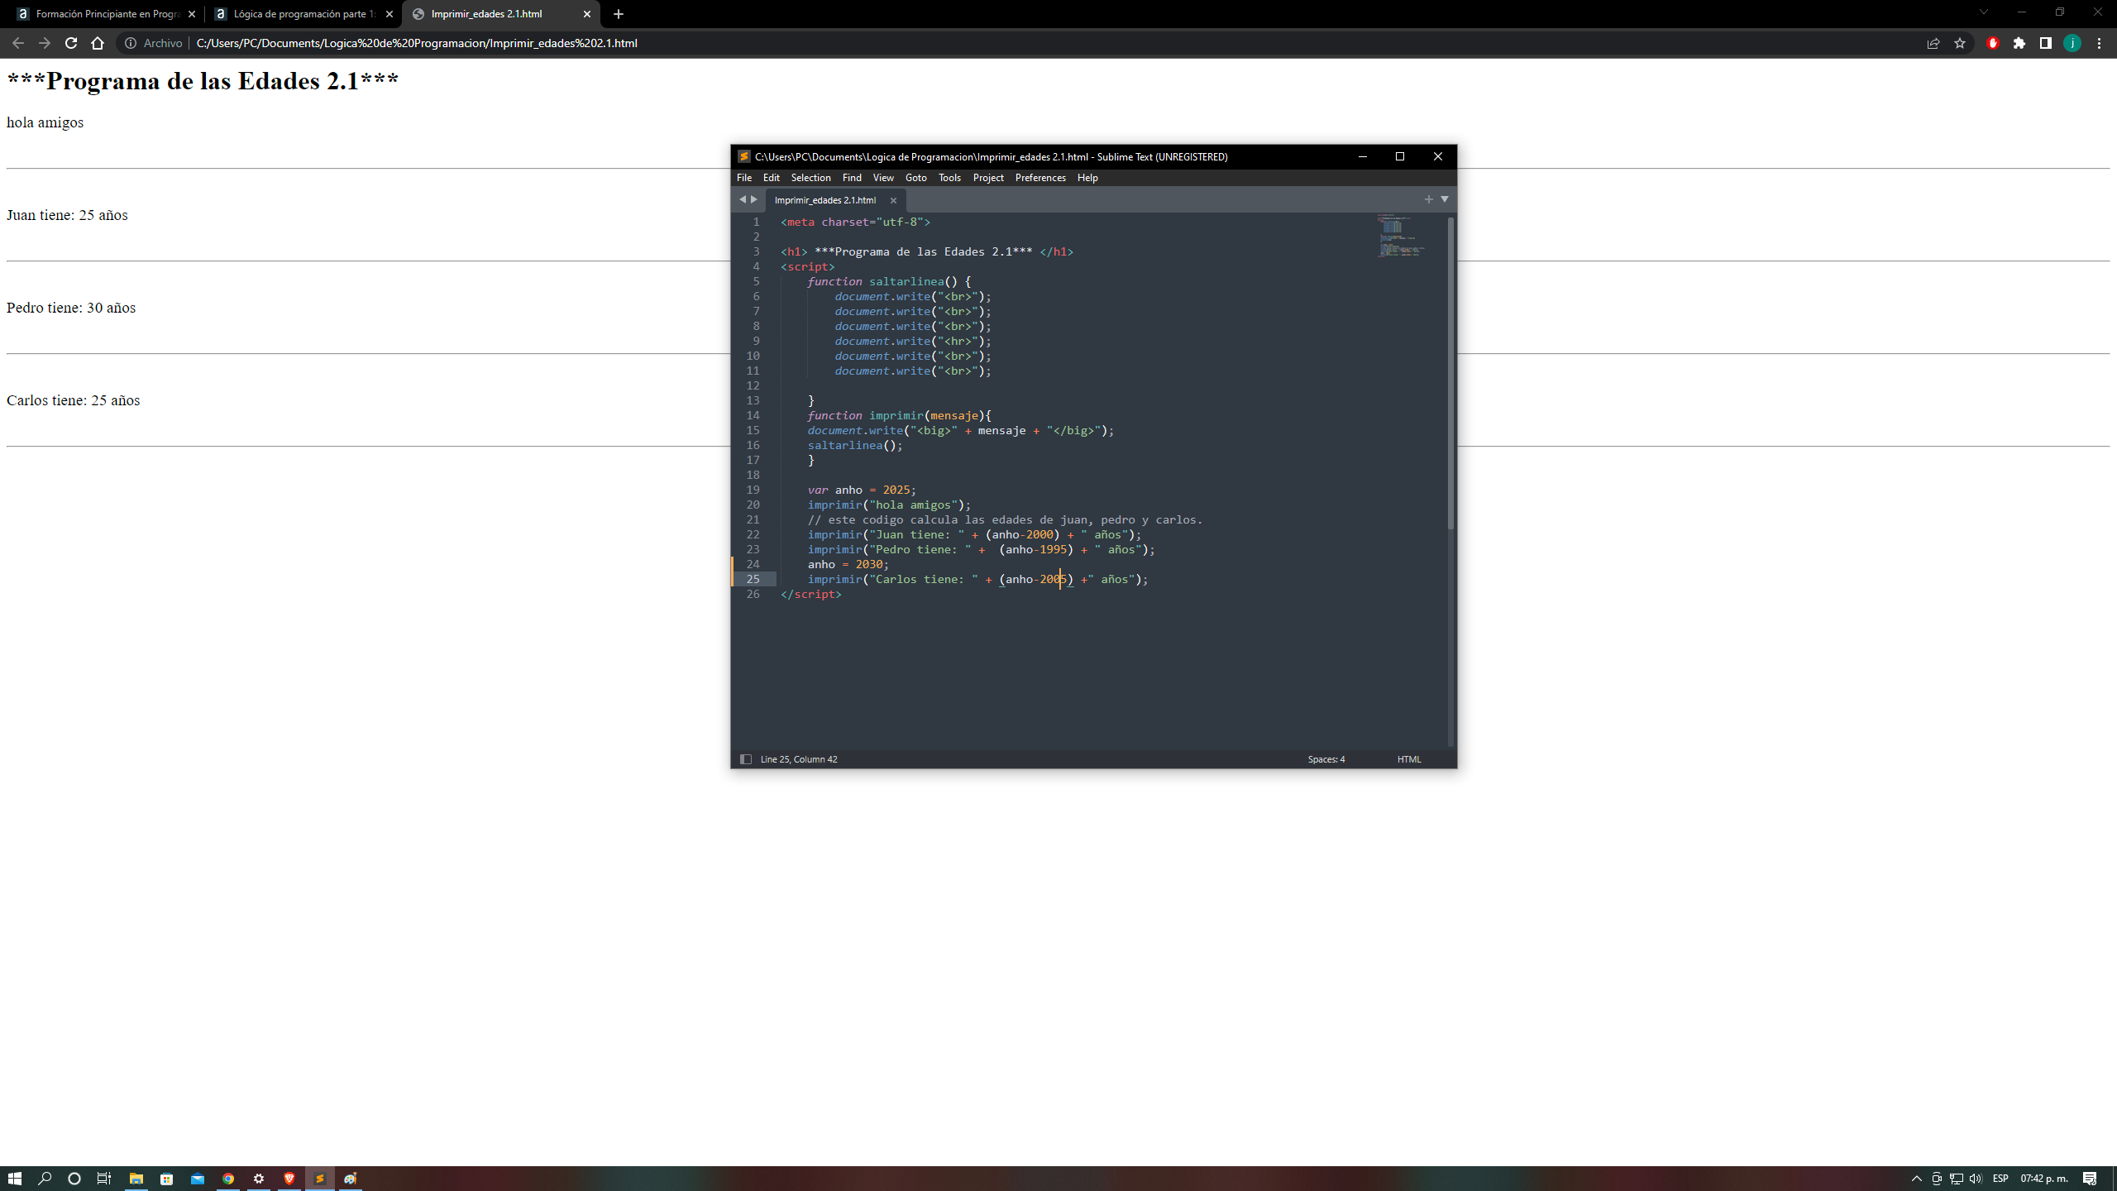Open Sublime Text Find menu
The image size is (2117, 1191).
coord(852,178)
